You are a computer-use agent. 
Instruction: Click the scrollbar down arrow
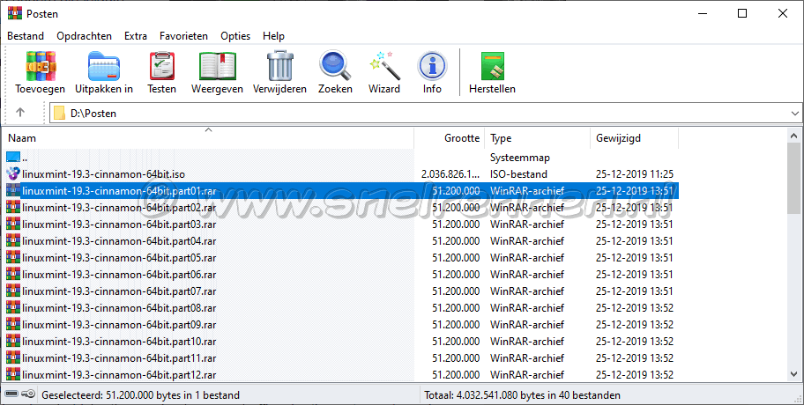793,374
